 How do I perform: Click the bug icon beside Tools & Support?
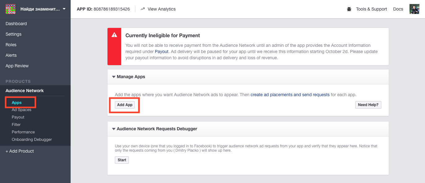[x=349, y=9]
